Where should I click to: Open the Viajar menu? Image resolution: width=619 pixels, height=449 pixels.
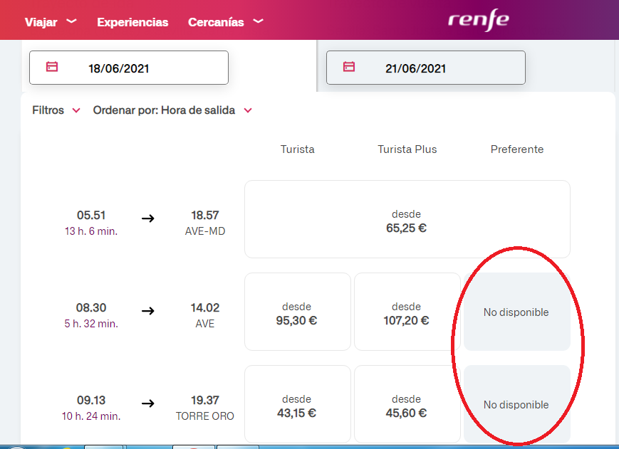point(41,22)
